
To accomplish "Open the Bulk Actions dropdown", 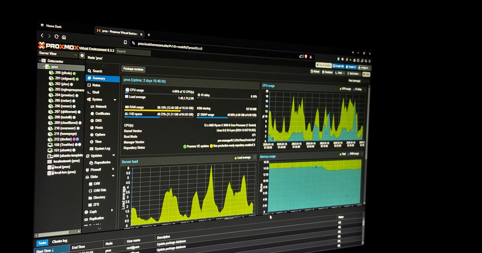I will (x=354, y=74).
